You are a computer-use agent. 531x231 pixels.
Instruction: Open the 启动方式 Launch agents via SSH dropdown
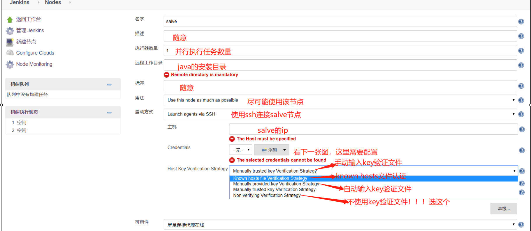click(x=340, y=114)
